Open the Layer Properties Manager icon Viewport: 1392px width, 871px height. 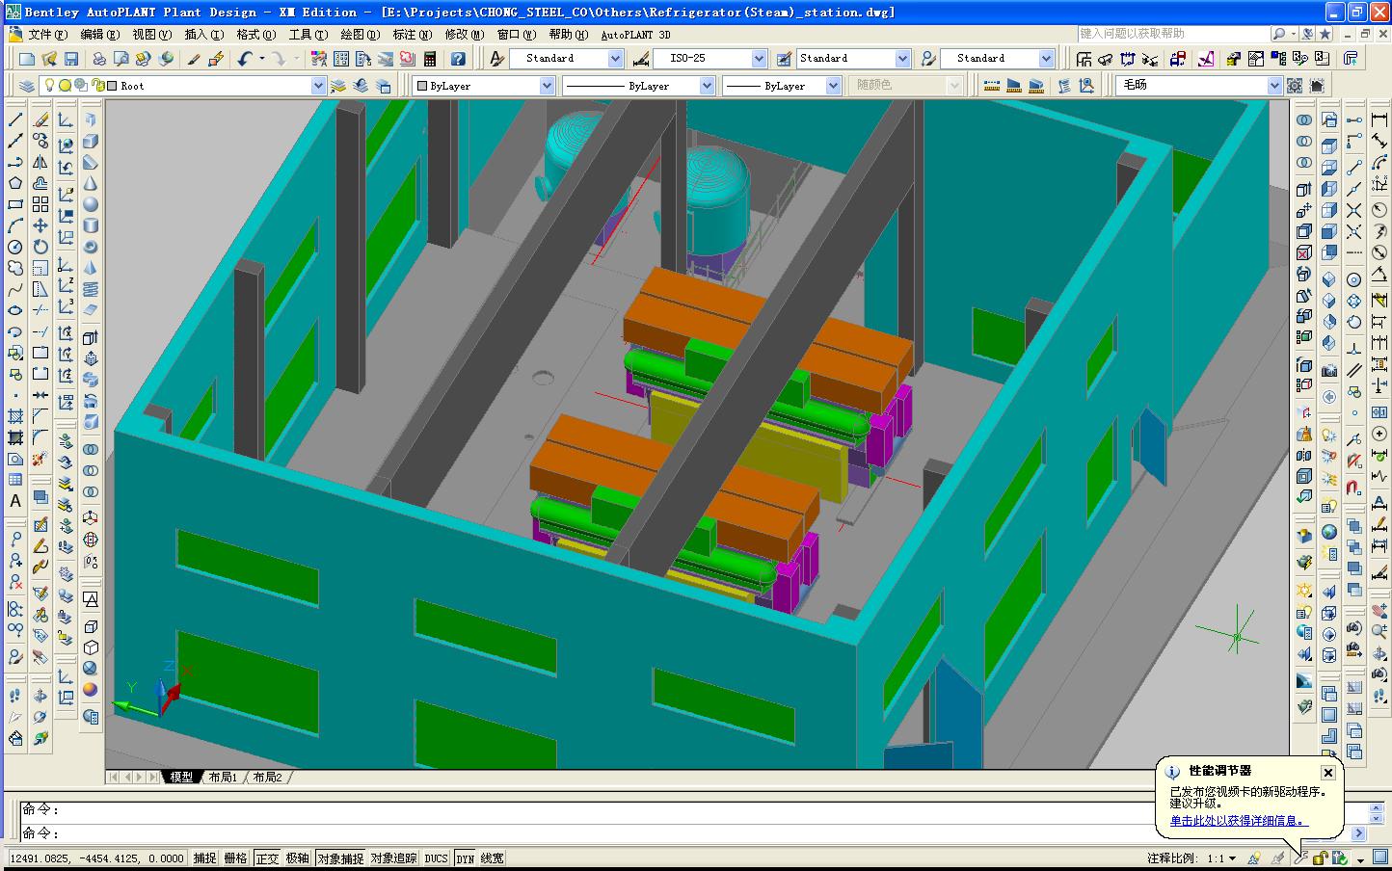[27, 86]
